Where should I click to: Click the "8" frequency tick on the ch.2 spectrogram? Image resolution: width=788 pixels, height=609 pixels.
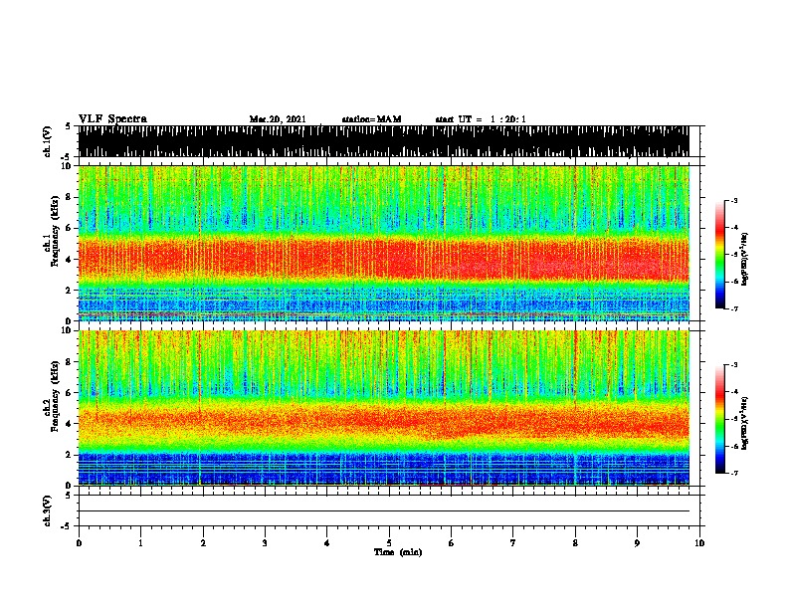point(71,362)
